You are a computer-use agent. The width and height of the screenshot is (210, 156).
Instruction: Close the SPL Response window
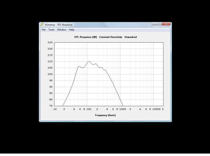166,24
